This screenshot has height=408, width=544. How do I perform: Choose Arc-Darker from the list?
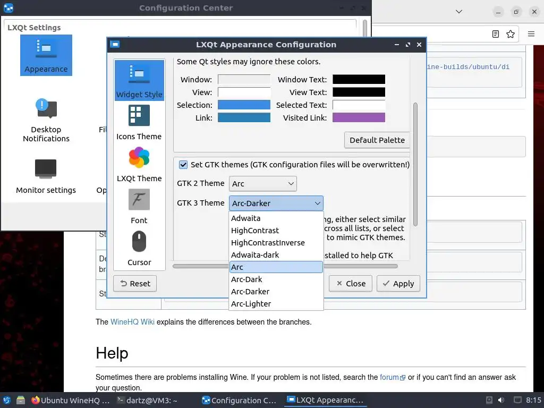[276, 292]
